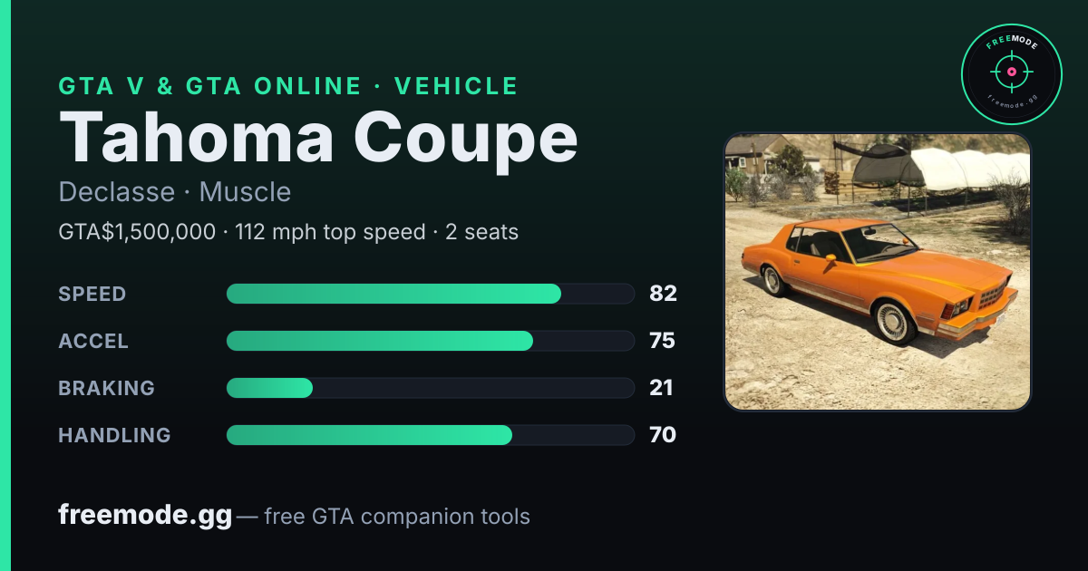Click the ACCEL stat bar

(430, 341)
